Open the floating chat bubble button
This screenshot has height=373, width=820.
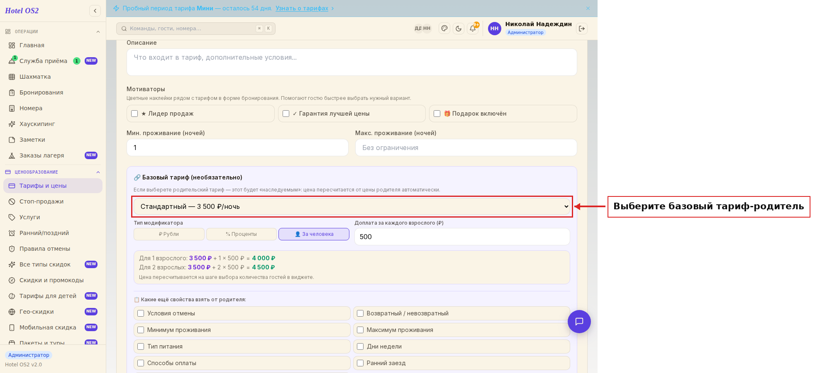click(x=579, y=322)
